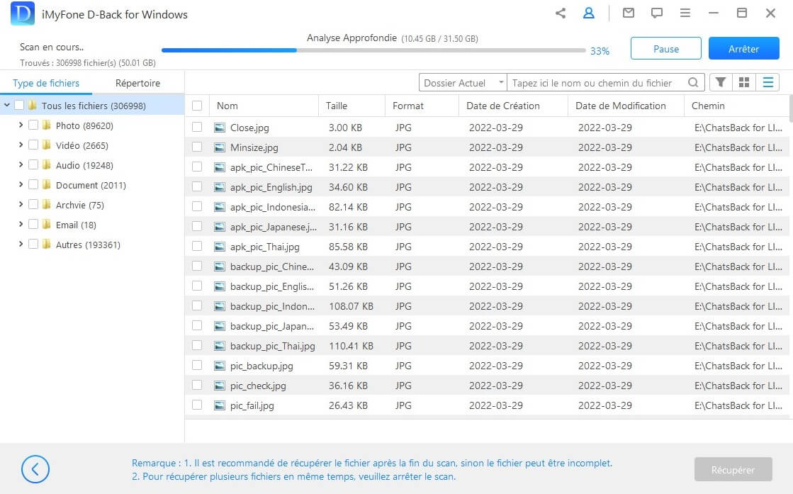Click the share icon in title bar
This screenshot has height=494, width=793.
pos(561,13)
